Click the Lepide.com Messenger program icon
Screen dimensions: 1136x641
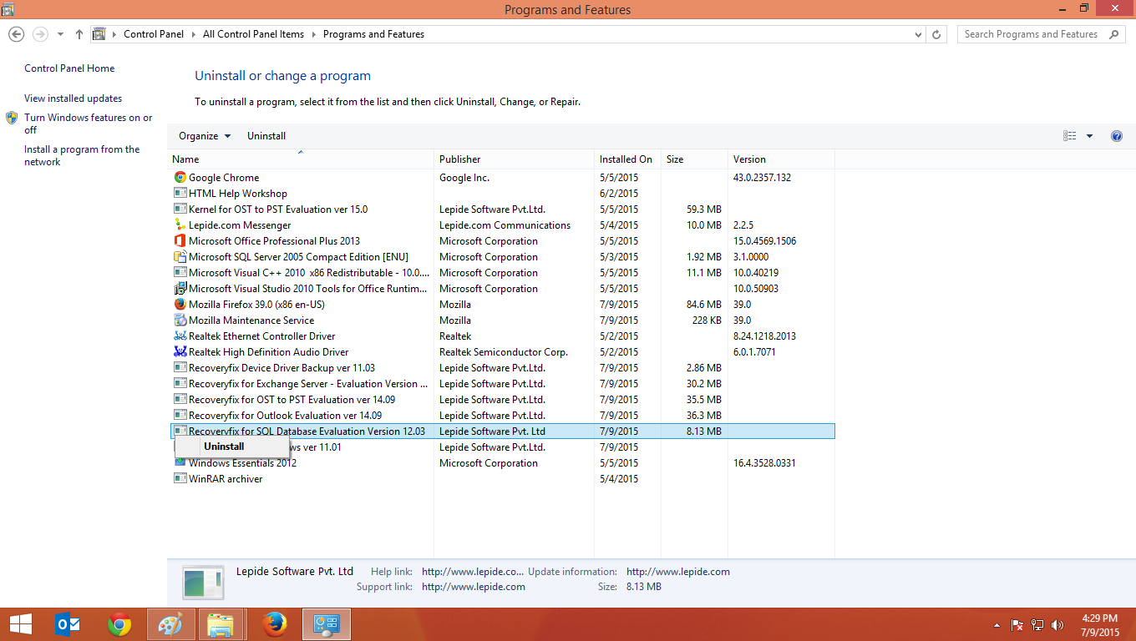[x=180, y=225]
